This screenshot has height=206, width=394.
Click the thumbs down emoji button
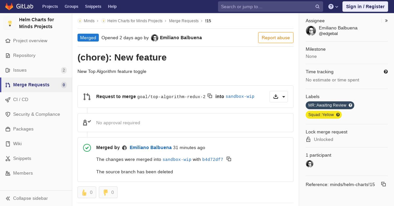pyautogui.click(x=108, y=192)
